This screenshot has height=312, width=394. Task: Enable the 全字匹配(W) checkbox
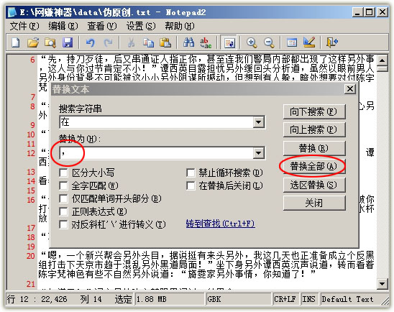tap(63, 185)
